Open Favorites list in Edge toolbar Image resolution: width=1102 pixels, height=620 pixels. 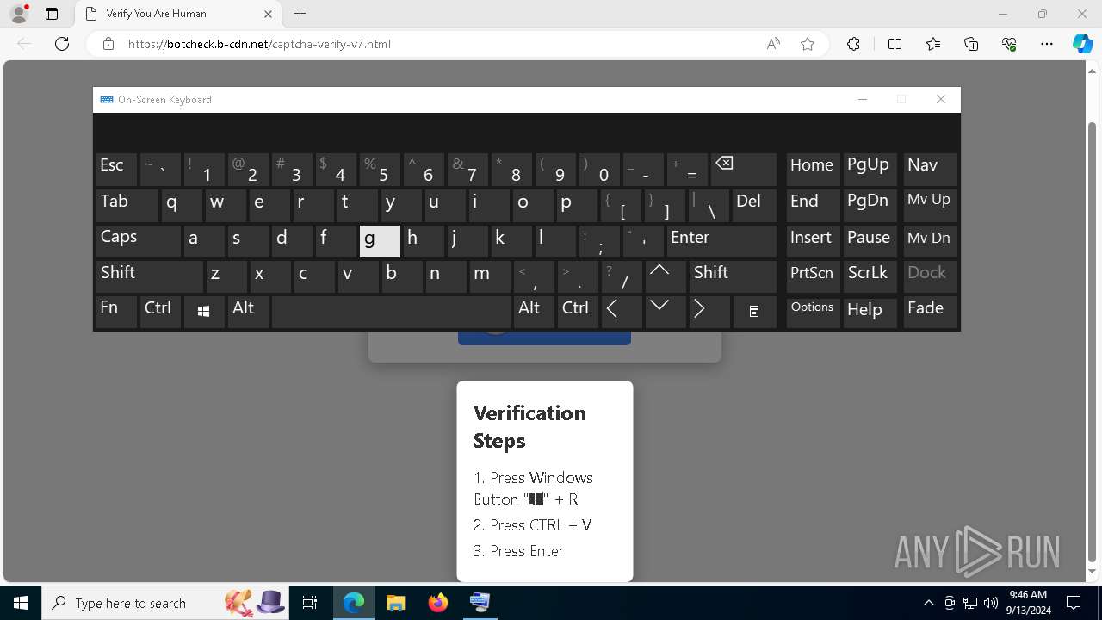tap(933, 44)
